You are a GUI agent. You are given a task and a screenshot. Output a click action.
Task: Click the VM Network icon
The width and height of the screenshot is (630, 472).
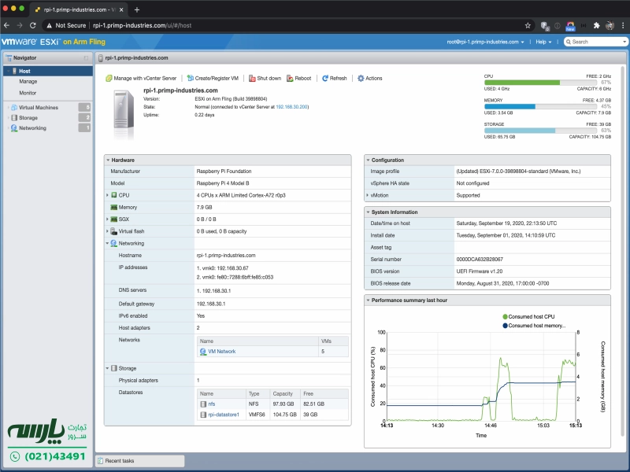coord(203,352)
